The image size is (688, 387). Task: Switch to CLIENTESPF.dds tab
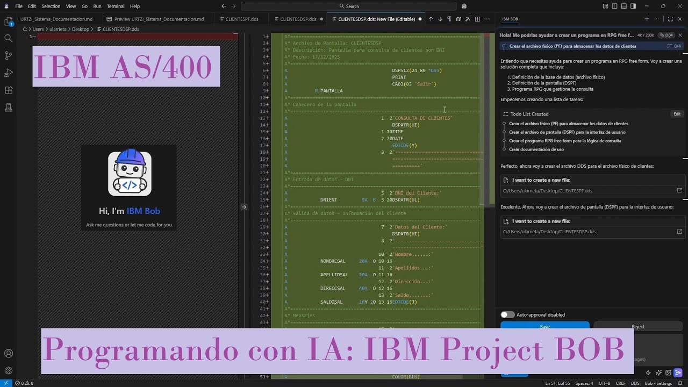click(x=242, y=19)
